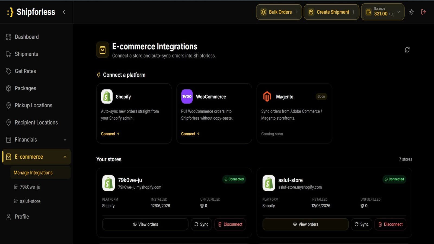Click the Profile person icon
The image size is (434, 244).
point(9,217)
